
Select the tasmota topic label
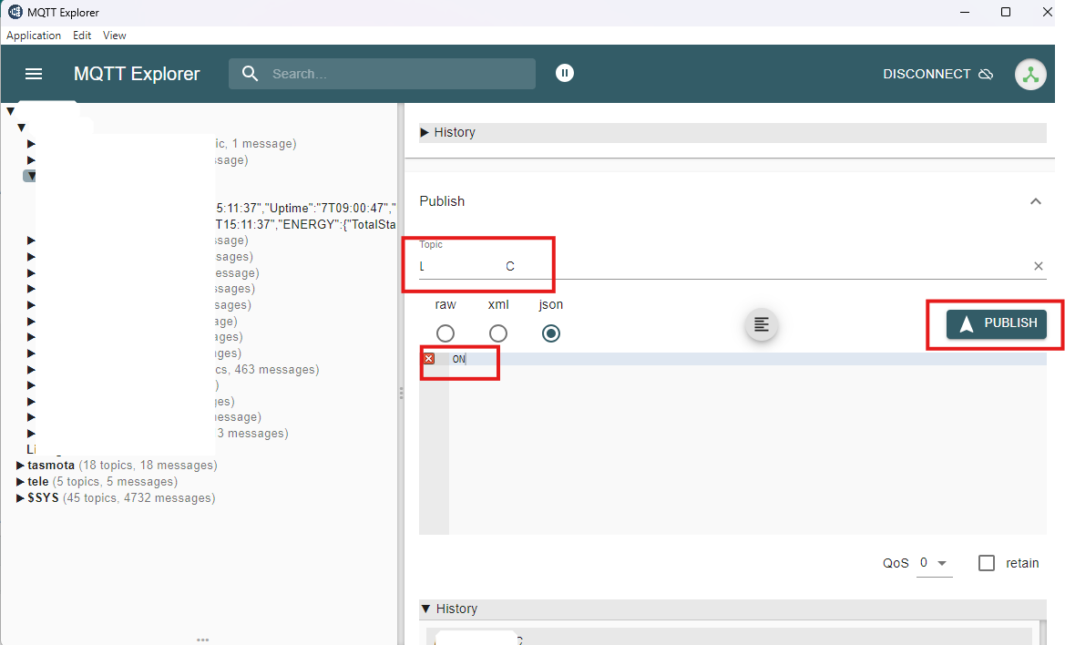click(x=51, y=466)
